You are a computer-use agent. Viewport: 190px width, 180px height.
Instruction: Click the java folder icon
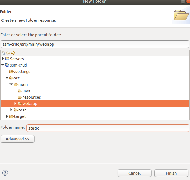20,91
